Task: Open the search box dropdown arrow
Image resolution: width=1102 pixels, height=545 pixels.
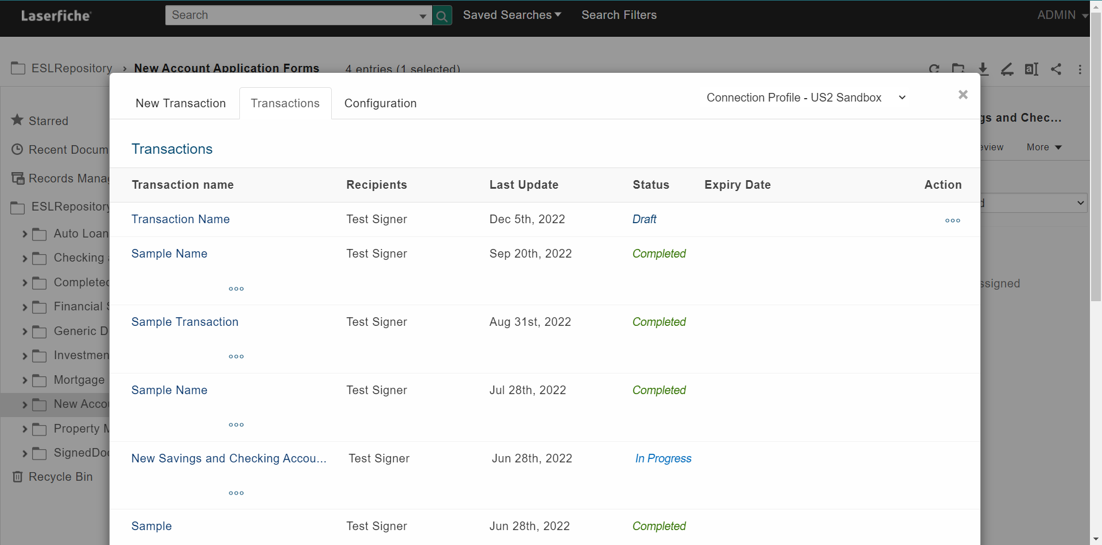Action: 423,16
